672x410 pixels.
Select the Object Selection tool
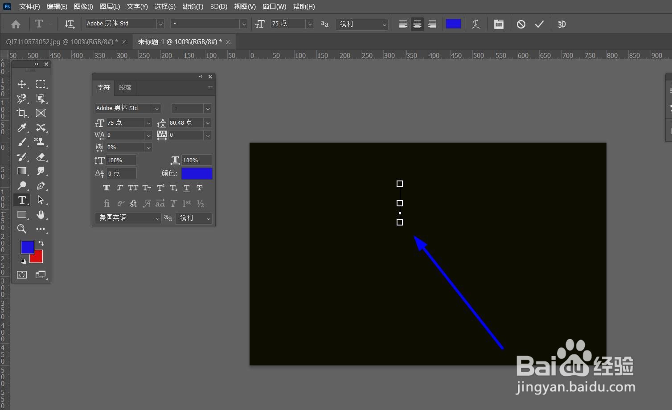pyautogui.click(x=41, y=98)
